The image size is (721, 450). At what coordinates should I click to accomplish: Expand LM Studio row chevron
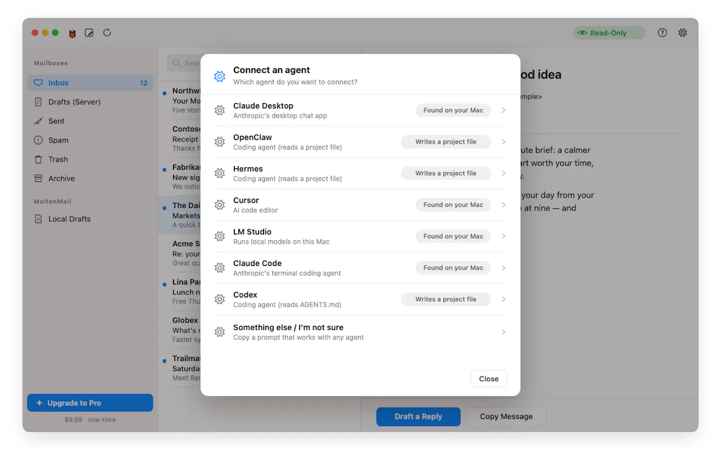coord(503,236)
